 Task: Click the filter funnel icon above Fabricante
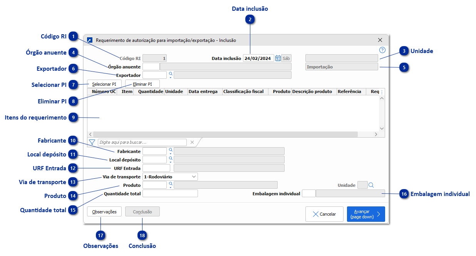tap(91, 142)
